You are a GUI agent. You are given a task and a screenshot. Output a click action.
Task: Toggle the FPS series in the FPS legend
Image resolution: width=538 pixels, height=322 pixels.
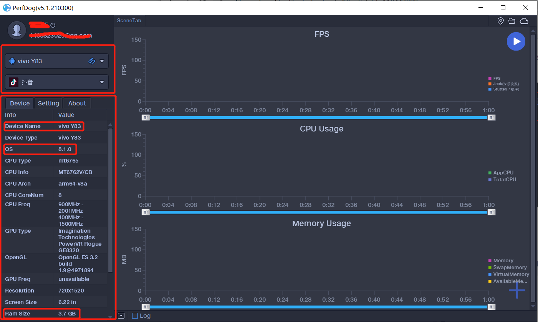point(494,78)
